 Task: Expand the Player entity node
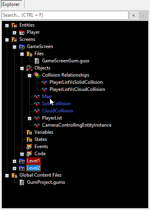pos(14,33)
